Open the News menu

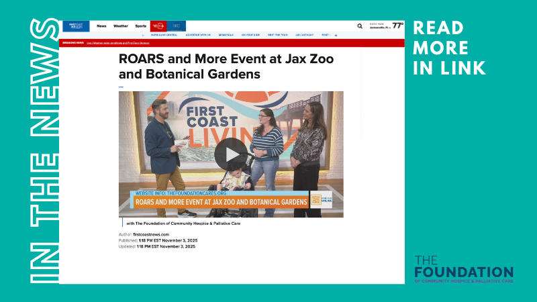[101, 26]
